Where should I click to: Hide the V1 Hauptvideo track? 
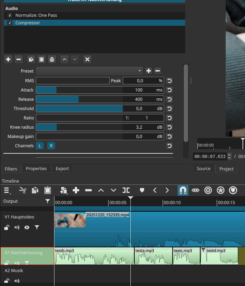27,227
